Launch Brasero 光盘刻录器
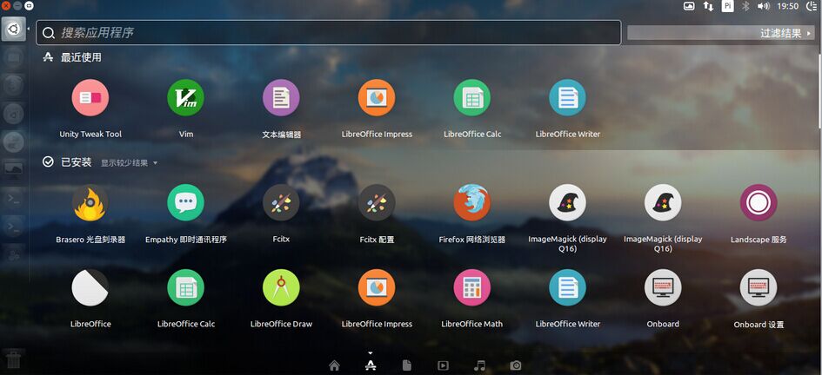The image size is (822, 375). 90,203
